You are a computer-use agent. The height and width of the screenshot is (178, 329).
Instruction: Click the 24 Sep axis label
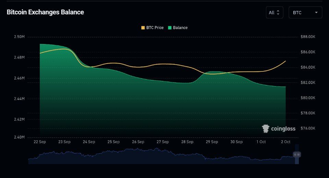(89, 142)
